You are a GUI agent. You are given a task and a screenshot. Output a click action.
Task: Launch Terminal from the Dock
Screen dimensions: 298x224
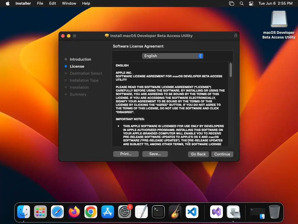pyautogui.click(x=158, y=212)
